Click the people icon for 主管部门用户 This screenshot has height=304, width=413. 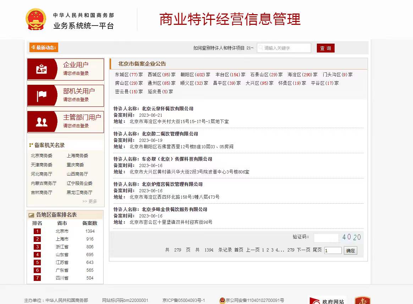(x=42, y=122)
